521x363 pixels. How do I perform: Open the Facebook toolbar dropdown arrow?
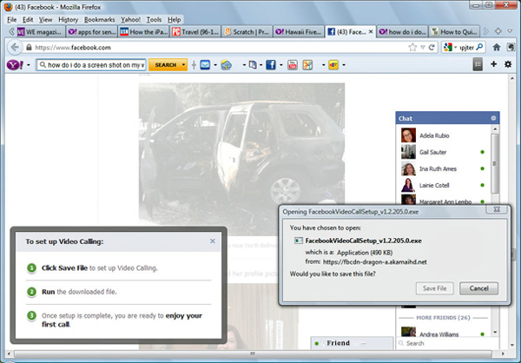pyautogui.click(x=280, y=65)
